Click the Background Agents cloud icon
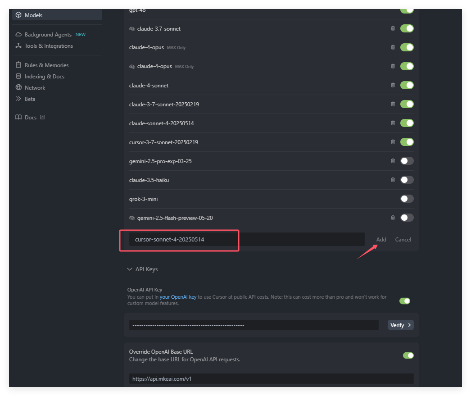The image size is (471, 396). tap(18, 35)
